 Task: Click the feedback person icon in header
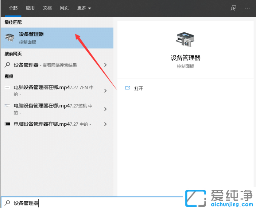tap(233, 8)
